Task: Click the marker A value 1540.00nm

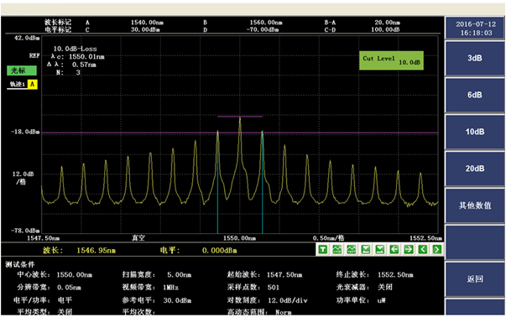Action: 147,23
